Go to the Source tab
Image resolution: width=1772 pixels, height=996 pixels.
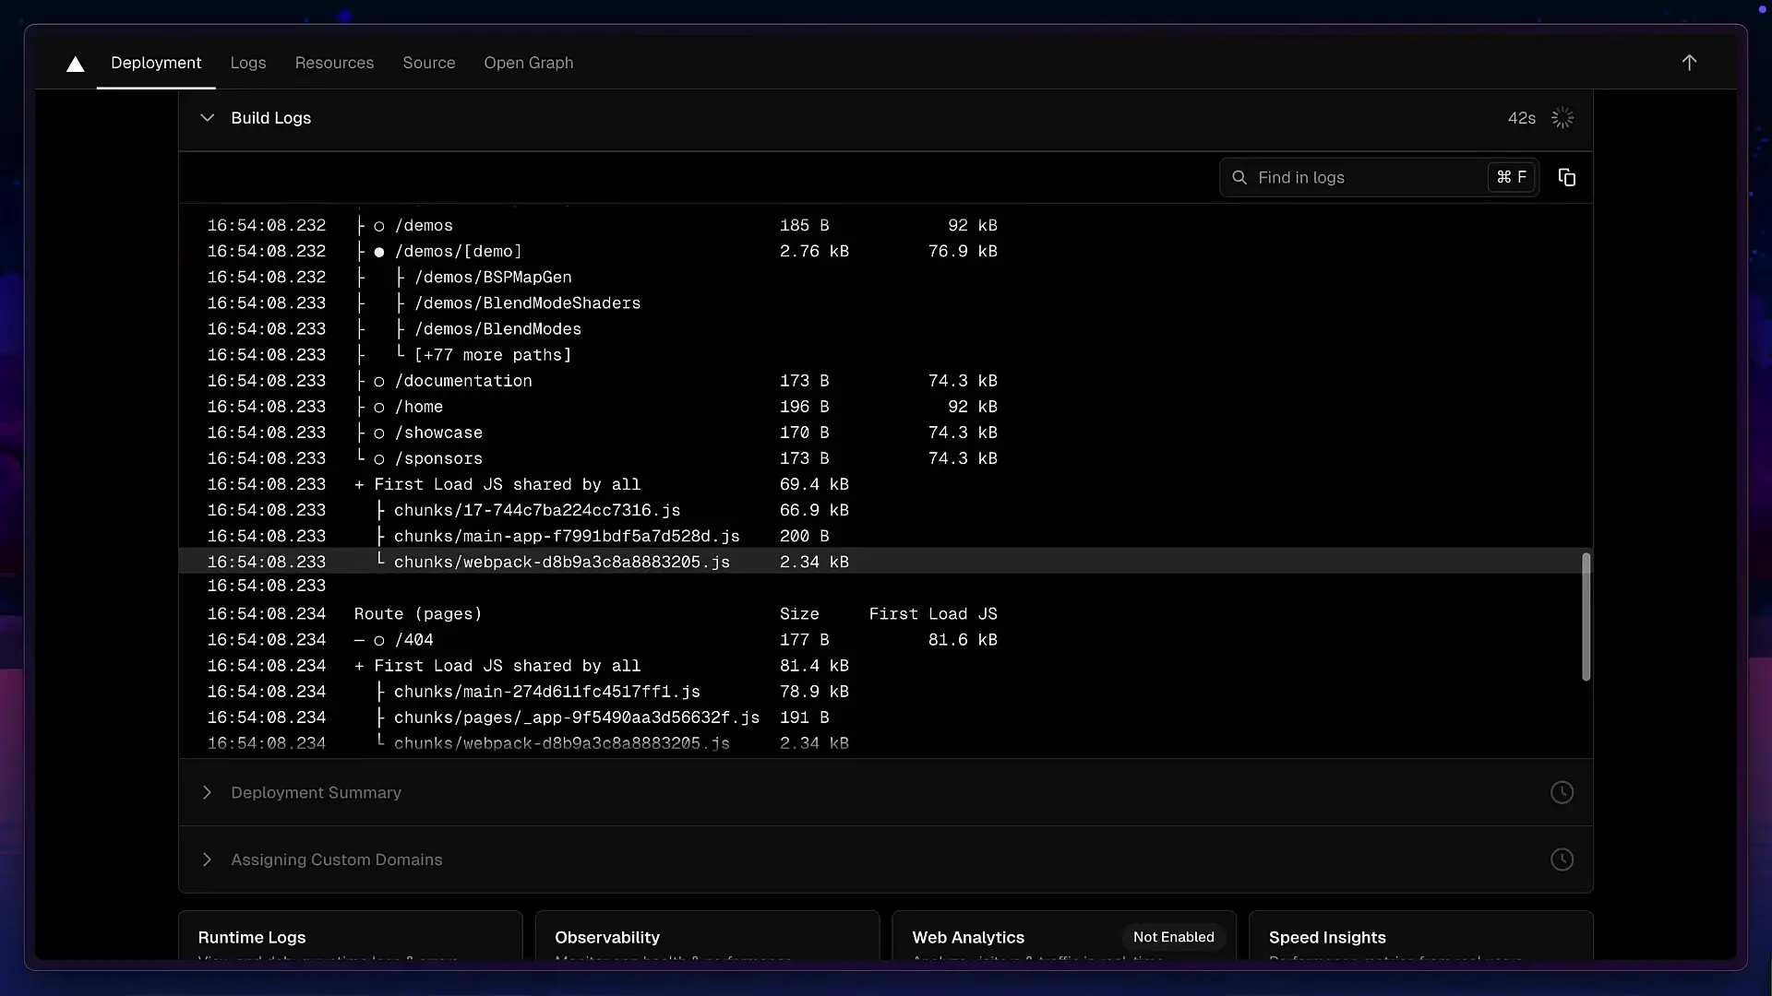click(428, 63)
